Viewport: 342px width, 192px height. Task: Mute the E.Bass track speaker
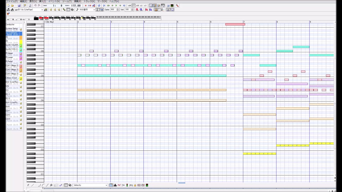21,79
